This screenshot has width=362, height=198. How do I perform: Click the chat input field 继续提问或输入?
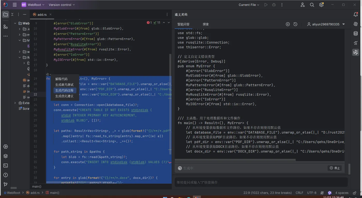(x=261, y=182)
